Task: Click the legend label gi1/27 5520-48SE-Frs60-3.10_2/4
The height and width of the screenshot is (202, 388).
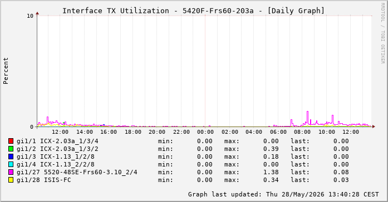Action: click(x=77, y=172)
